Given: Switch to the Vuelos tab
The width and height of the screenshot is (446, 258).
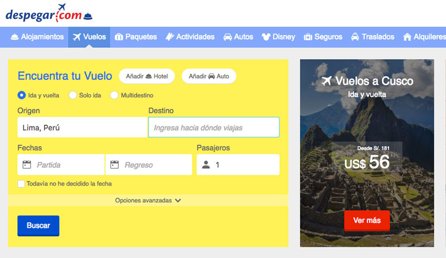Looking at the screenshot, I should coord(89,37).
